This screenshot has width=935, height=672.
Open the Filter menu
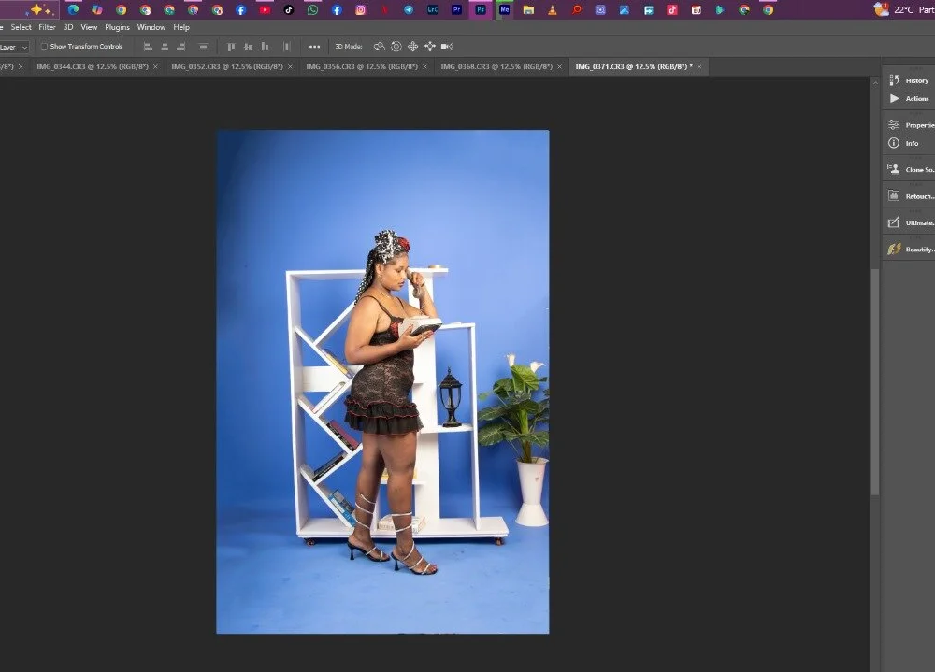point(47,27)
